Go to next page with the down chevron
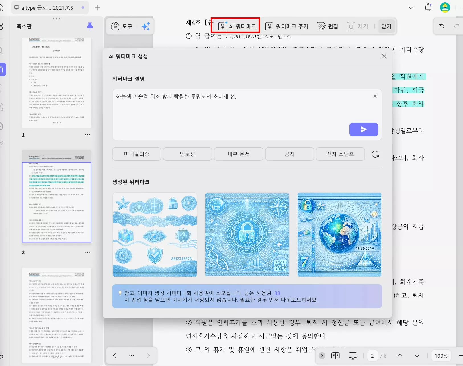Screen dimensions: 463x366 tap(417, 356)
